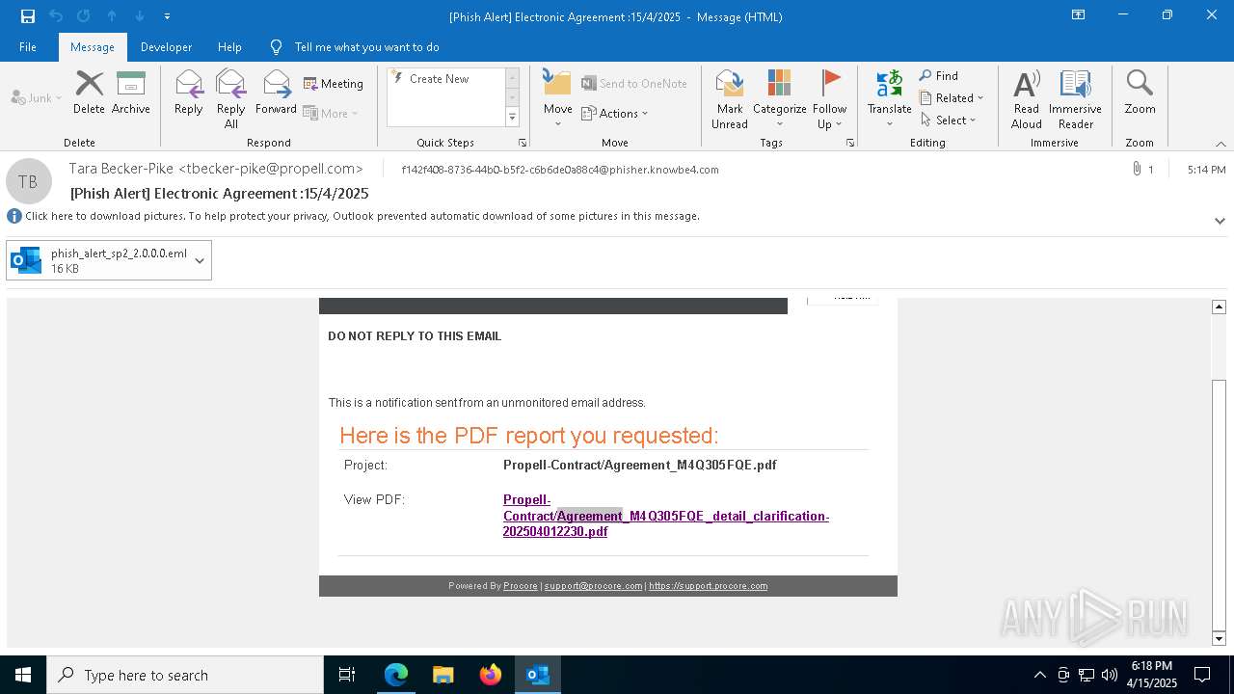Expand the Quick Steps gallery
Viewport: 1234px width, 694px height.
(x=513, y=118)
